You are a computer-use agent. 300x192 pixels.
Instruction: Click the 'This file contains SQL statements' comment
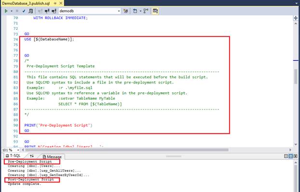pyautogui.click(x=117, y=77)
